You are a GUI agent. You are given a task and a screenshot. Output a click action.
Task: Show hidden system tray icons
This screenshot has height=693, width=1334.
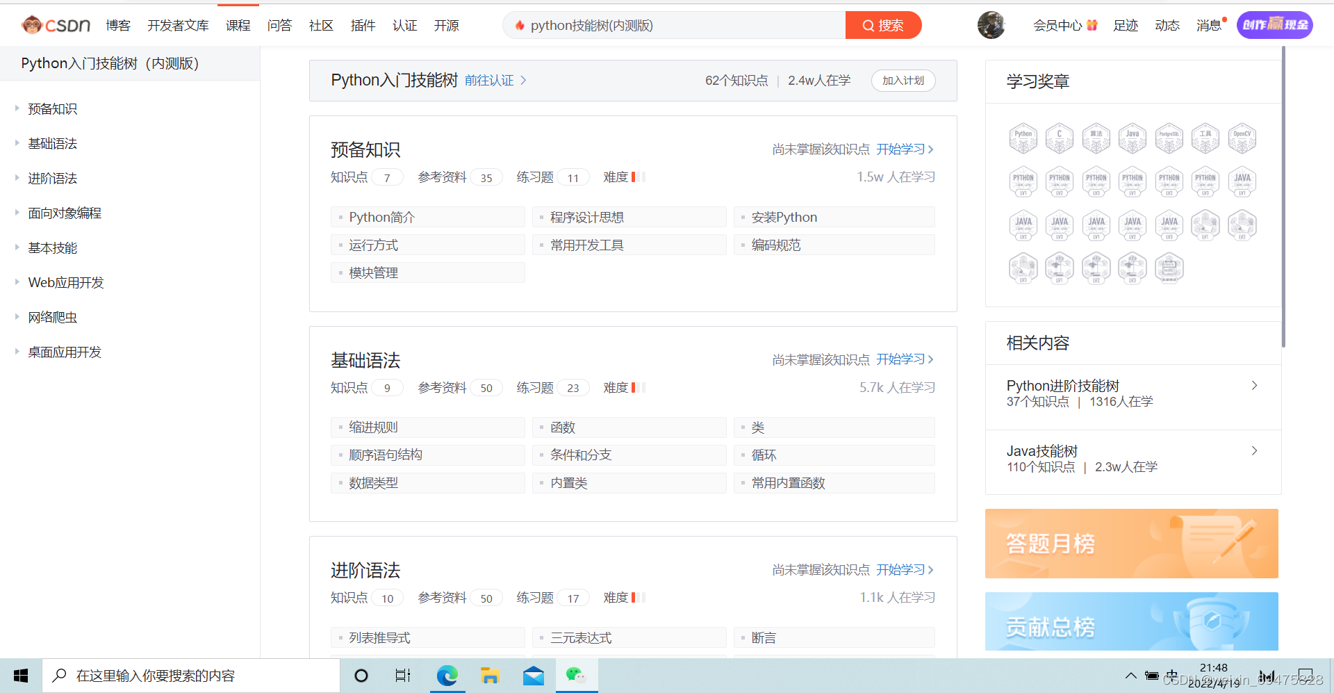tap(1131, 676)
